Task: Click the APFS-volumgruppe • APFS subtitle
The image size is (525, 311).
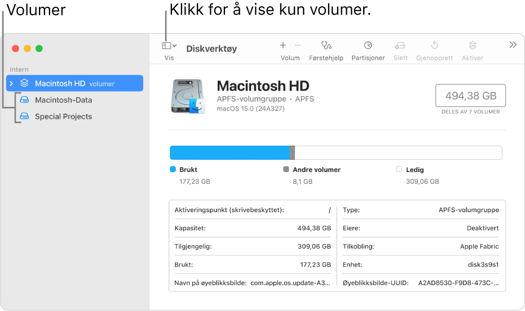Action: click(x=265, y=99)
